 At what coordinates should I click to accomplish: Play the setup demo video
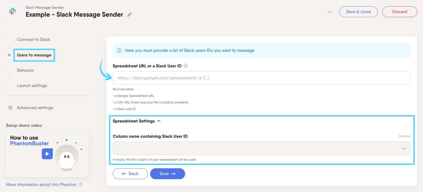coord(47,154)
